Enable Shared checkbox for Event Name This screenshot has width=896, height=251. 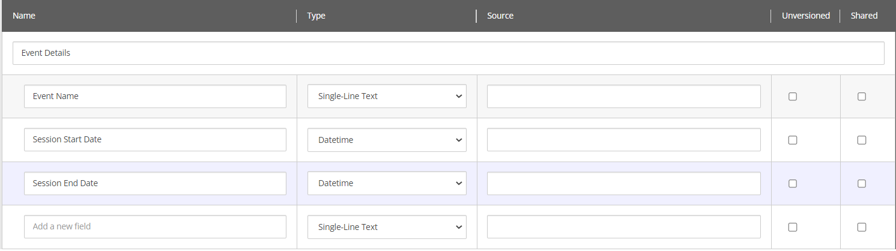[862, 97]
